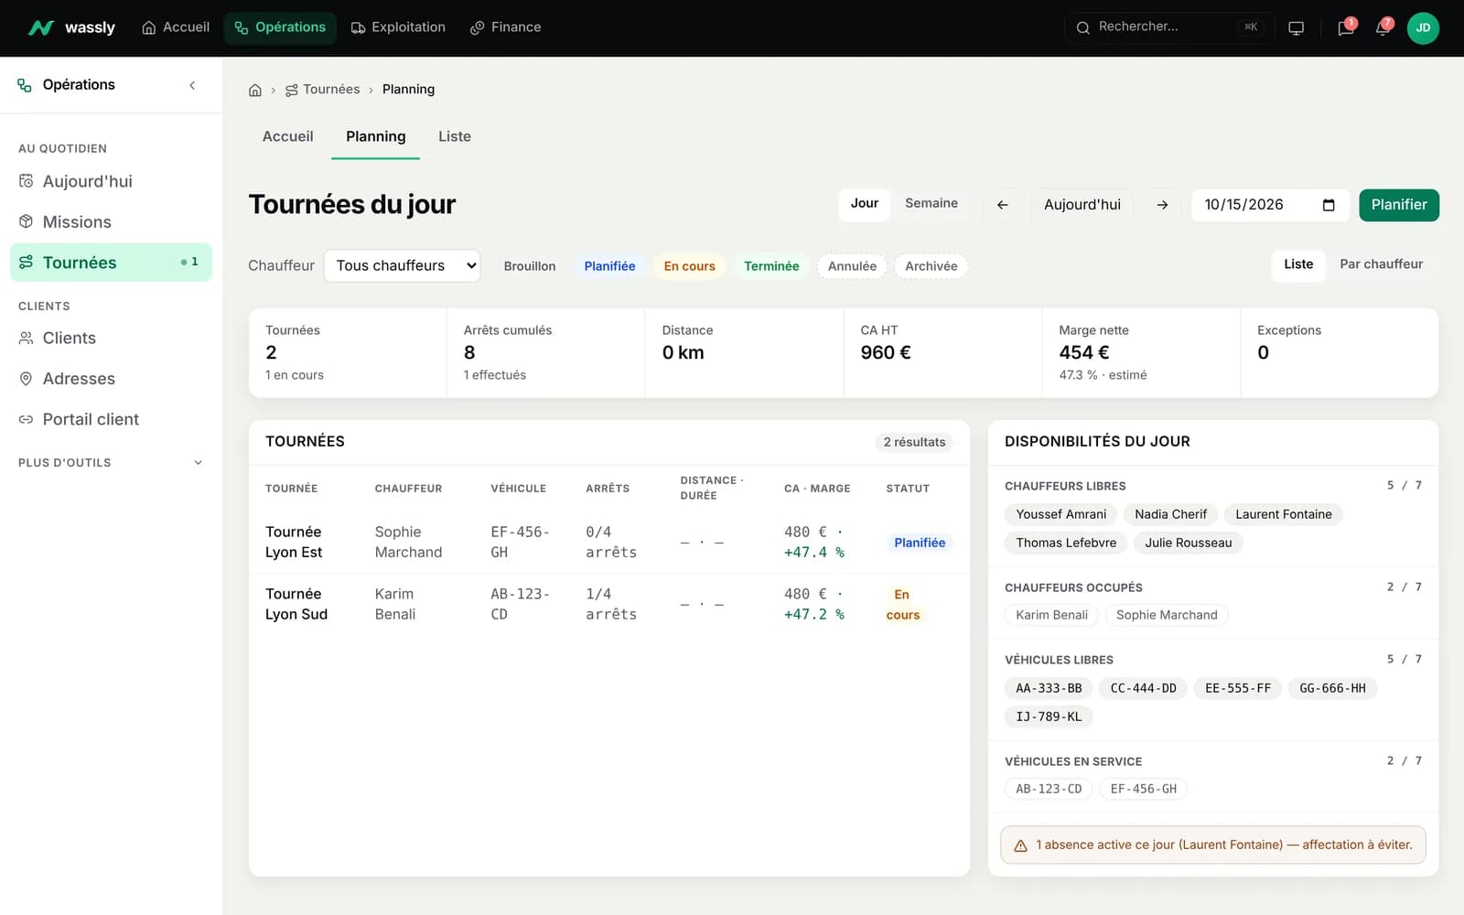This screenshot has width=1464, height=915.
Task: Switch to Semaine view
Action: (931, 203)
